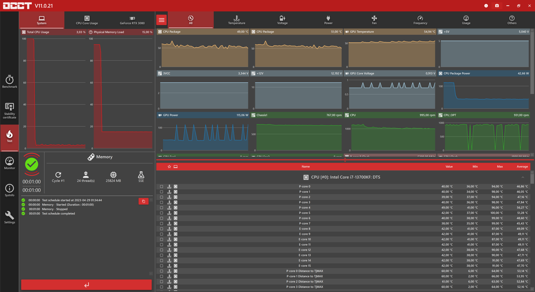
Task: Open the Benchmark section in sidebar
Action: [9, 82]
